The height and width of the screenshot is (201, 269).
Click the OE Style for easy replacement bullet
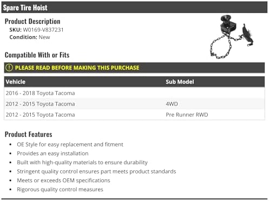pos(70,144)
